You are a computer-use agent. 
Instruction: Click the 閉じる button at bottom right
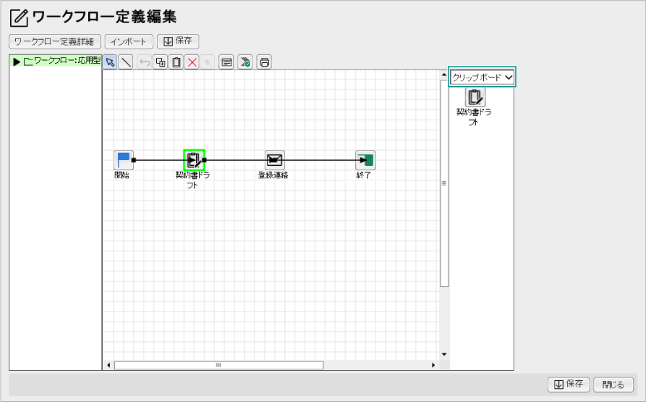point(613,385)
